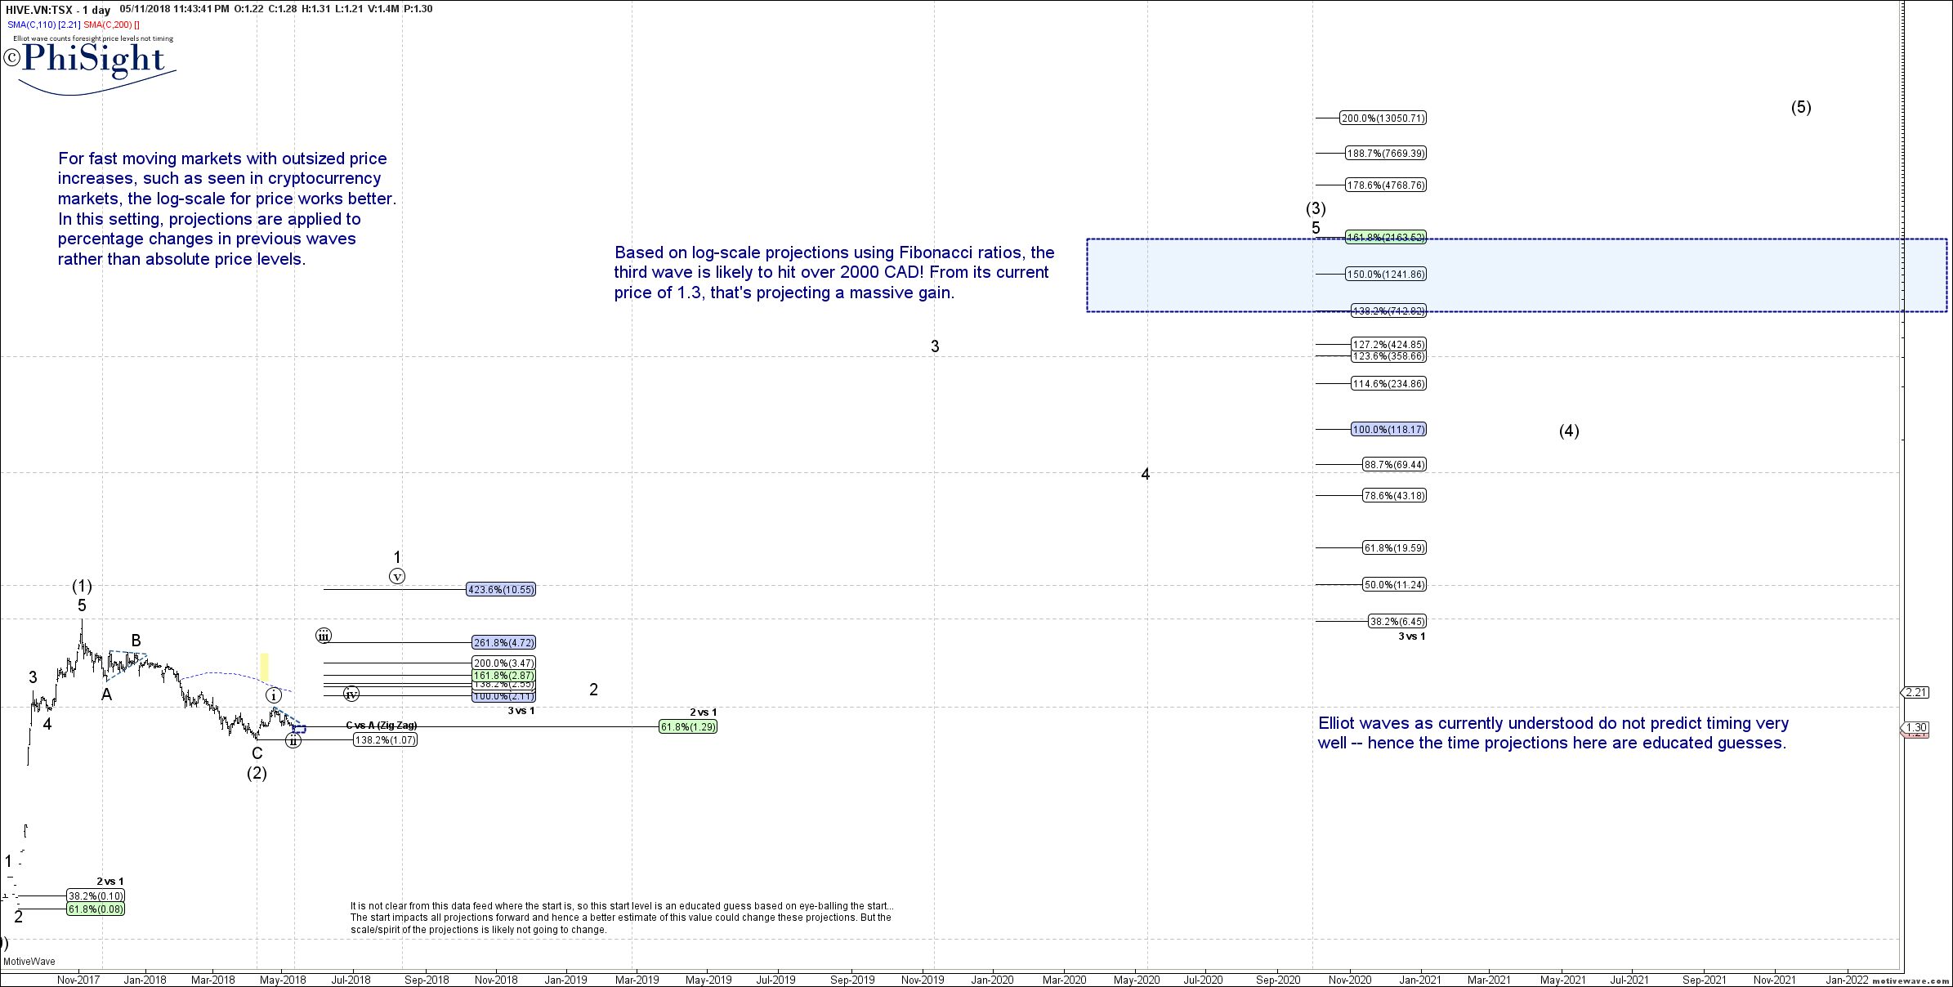Viewport: 1953px width, 987px height.
Task: Click the 50.0%(11.24) projection label
Action: tap(1394, 585)
